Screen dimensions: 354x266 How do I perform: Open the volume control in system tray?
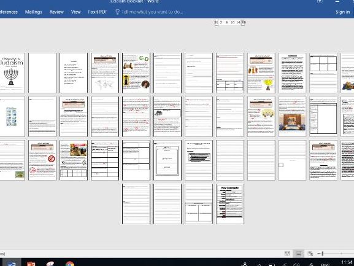[x=296, y=264]
